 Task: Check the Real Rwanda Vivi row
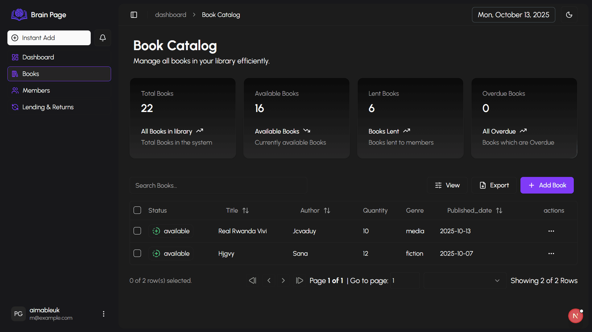coord(137,231)
